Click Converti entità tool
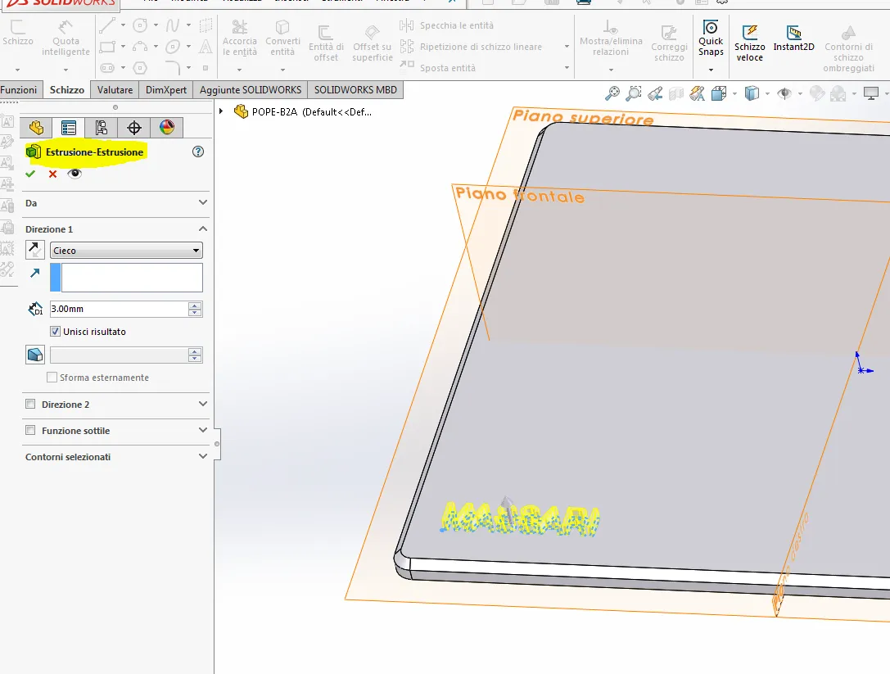890x674 pixels. [282, 38]
